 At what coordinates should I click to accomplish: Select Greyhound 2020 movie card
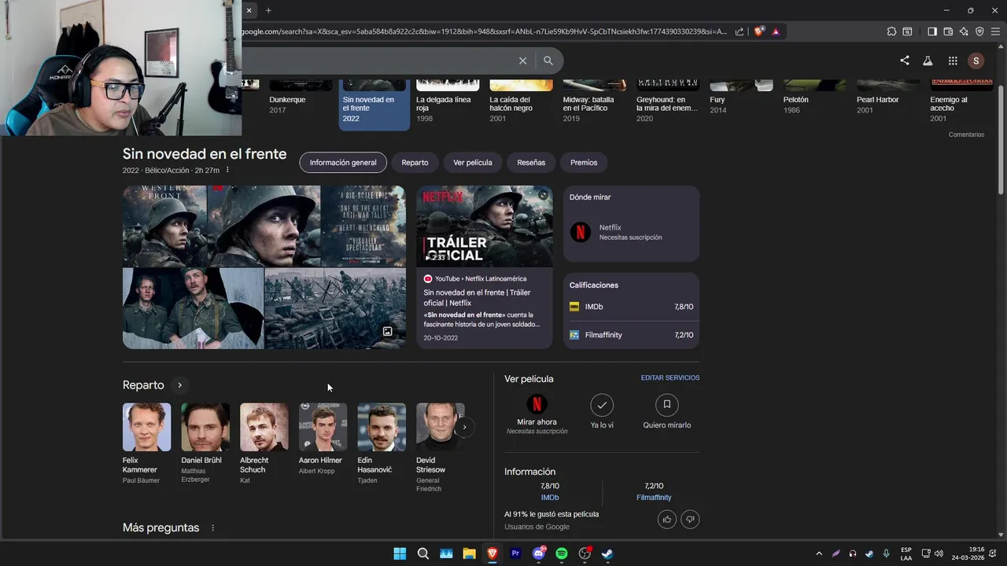[x=667, y=103]
